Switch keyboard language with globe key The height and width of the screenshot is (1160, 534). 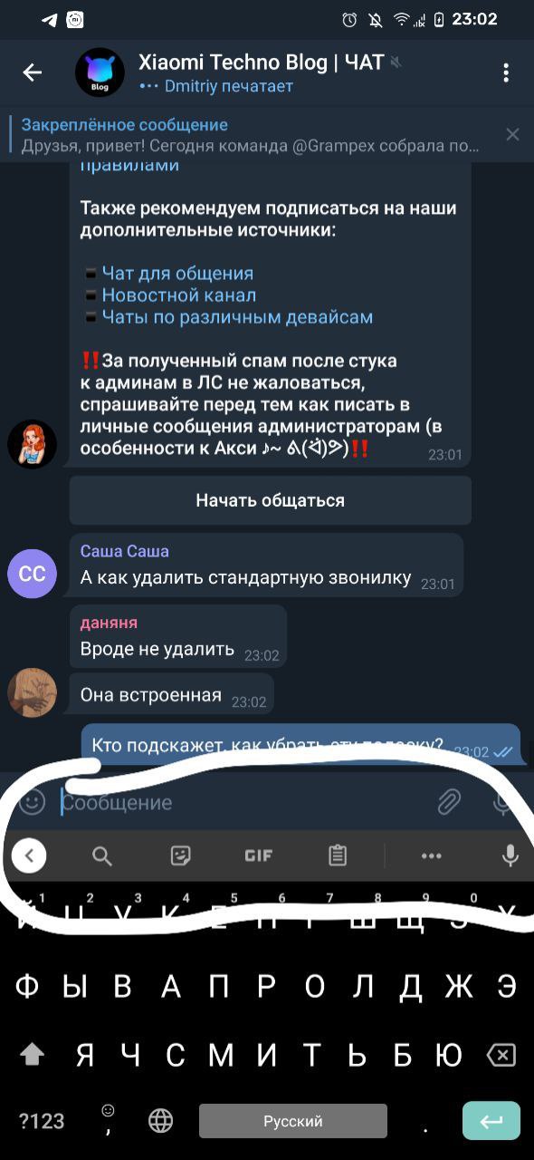(160, 1121)
